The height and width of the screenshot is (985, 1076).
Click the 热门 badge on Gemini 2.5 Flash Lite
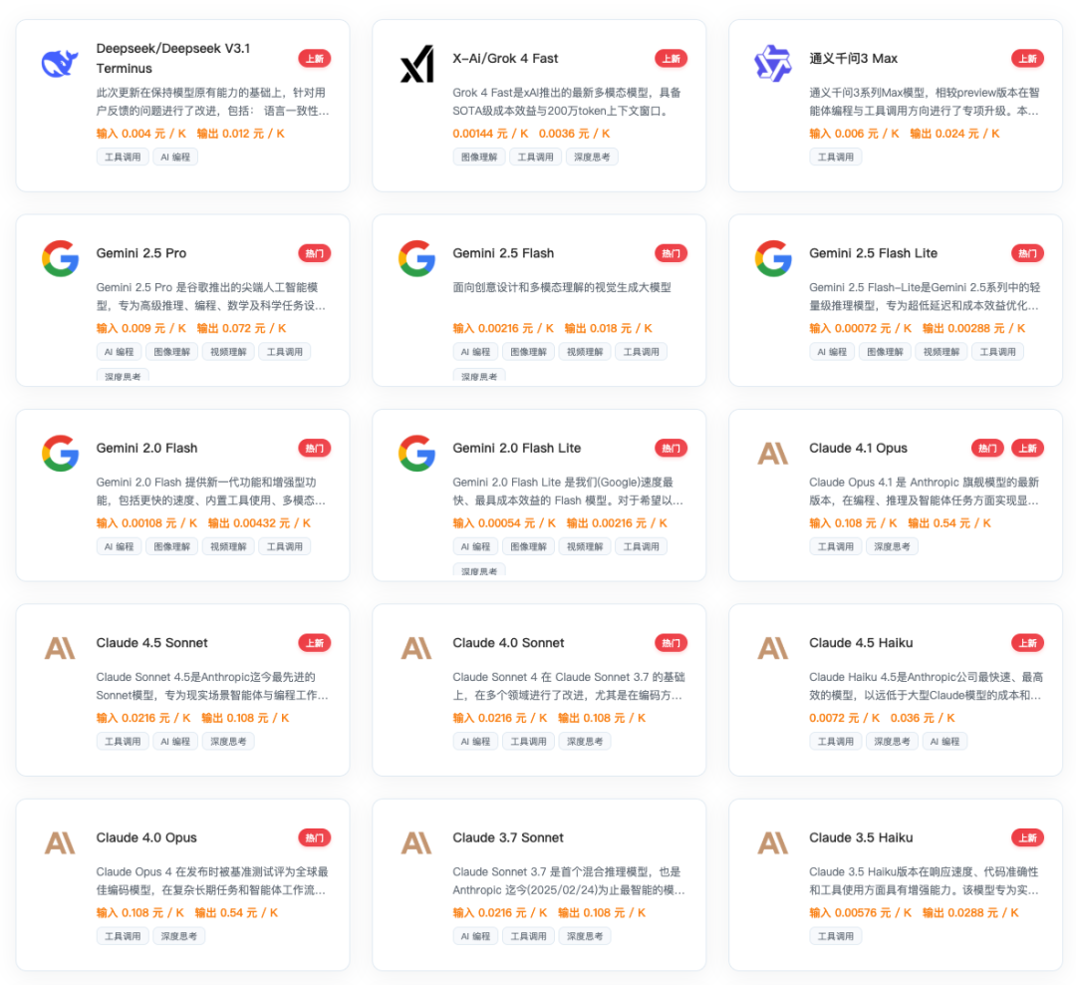[1027, 253]
